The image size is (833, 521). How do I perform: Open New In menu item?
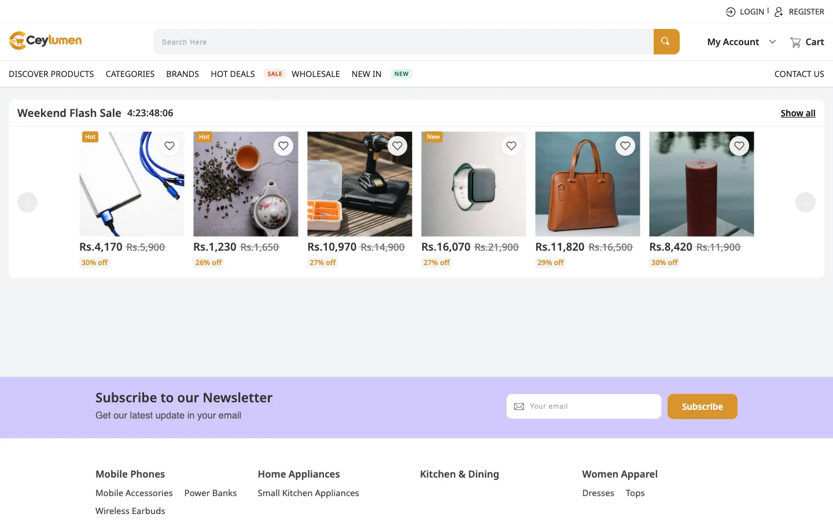[366, 74]
